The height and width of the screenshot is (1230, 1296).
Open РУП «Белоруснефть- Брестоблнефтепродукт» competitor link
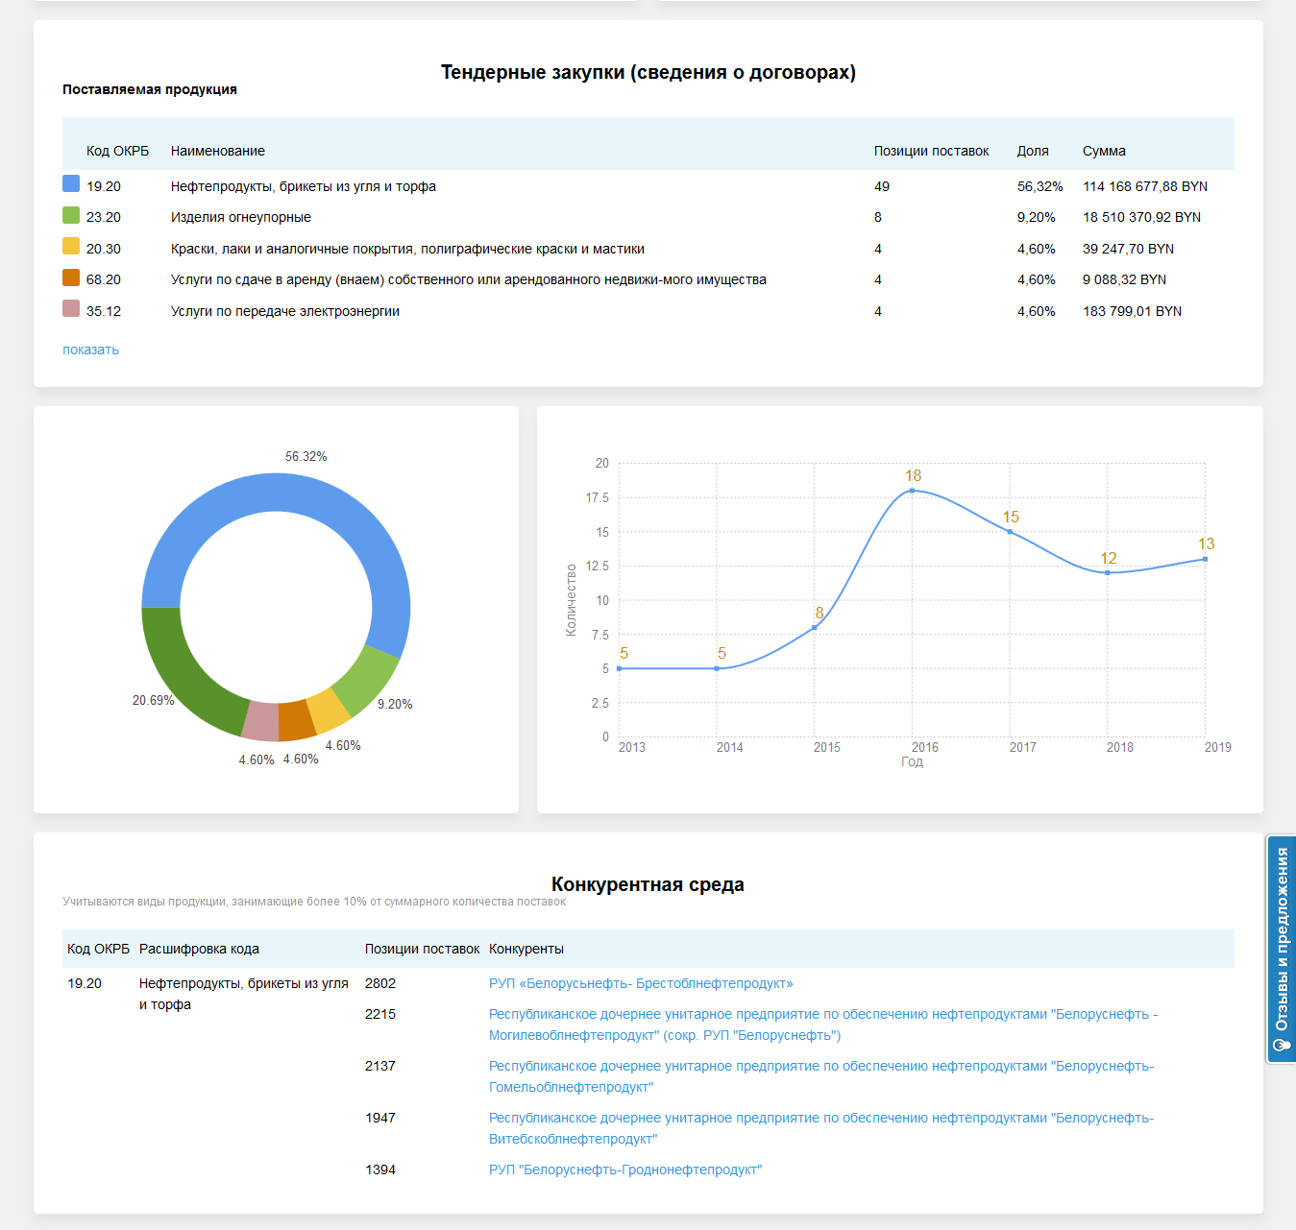(x=641, y=983)
